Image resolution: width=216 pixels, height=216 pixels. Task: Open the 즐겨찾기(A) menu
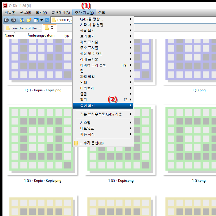tap(61, 13)
